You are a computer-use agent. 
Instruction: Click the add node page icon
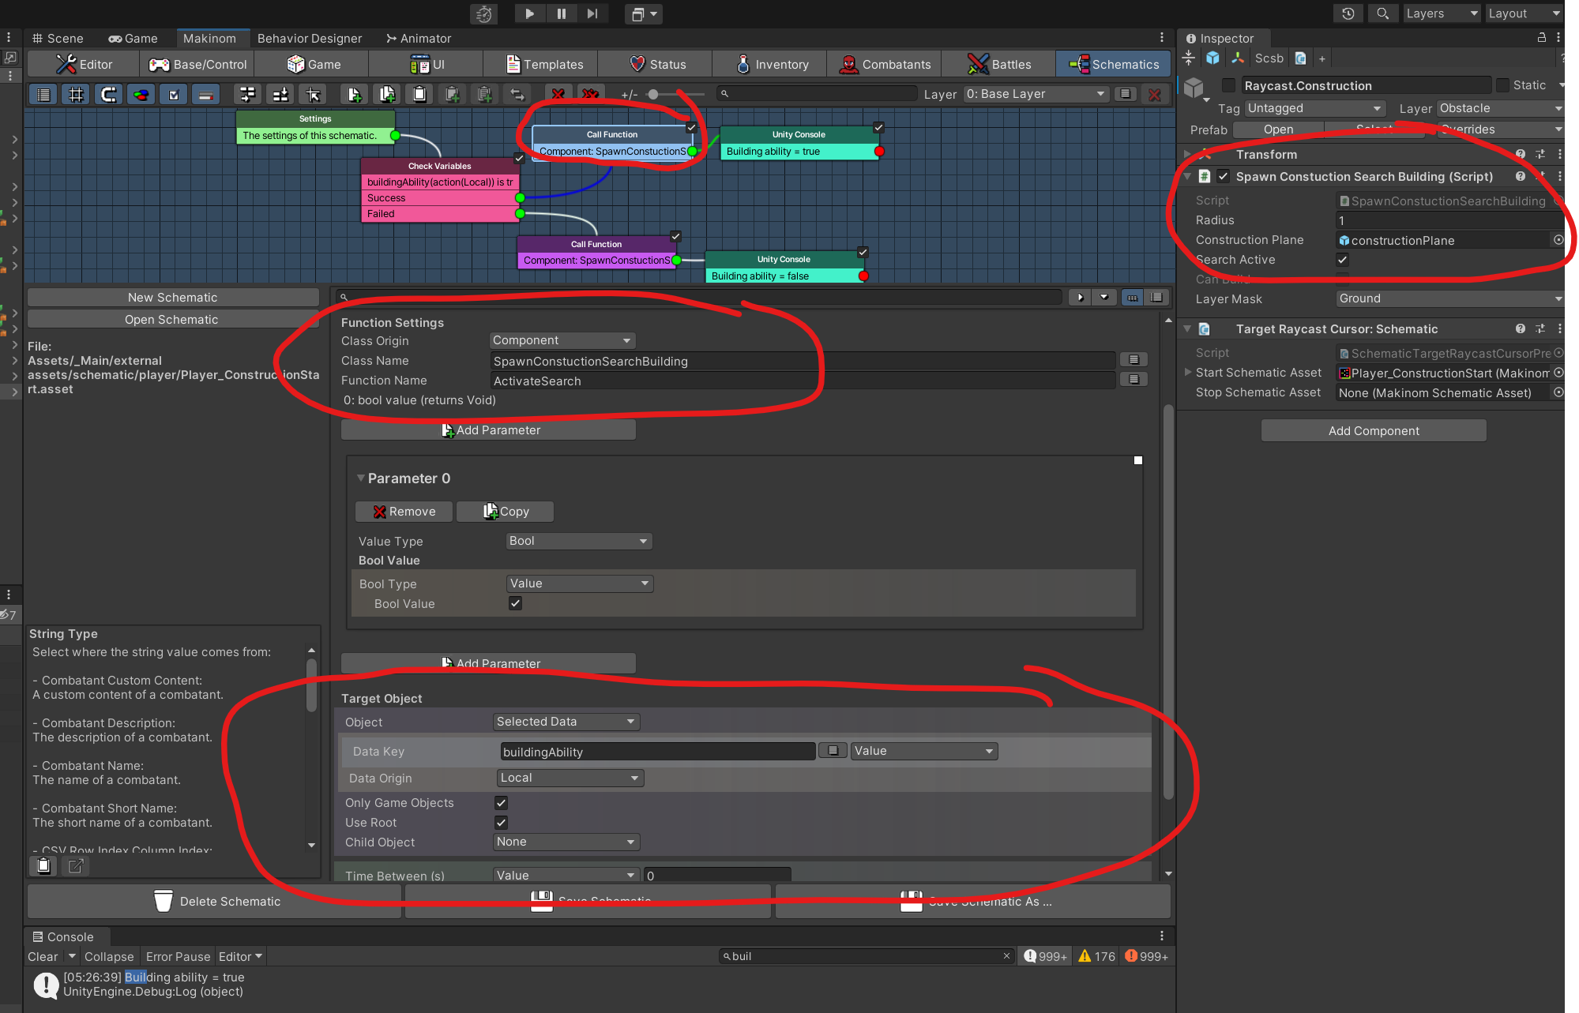(x=355, y=95)
